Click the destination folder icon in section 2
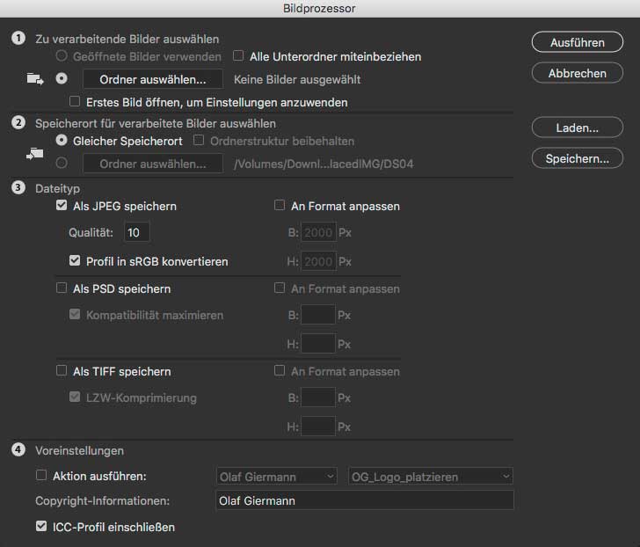This screenshot has width=640, height=547. pos(34,154)
